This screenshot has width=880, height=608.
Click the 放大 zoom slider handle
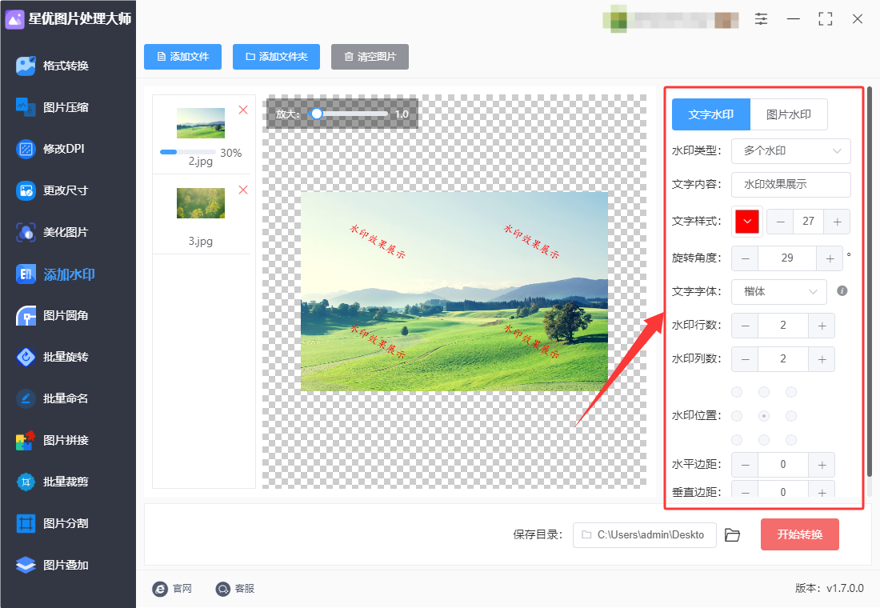click(x=317, y=114)
